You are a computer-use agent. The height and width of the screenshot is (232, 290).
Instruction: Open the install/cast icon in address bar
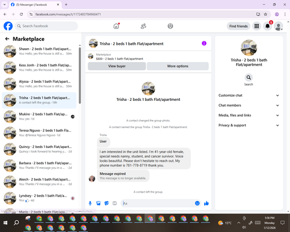click(258, 14)
